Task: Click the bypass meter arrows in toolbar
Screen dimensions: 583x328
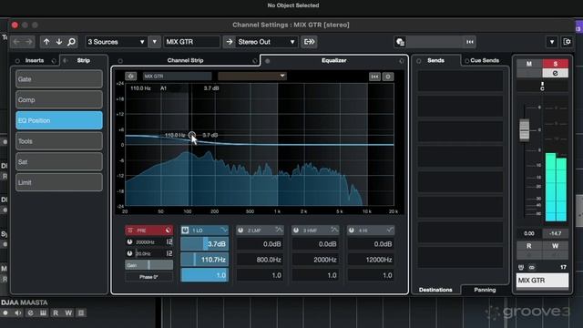Action: click(470, 42)
